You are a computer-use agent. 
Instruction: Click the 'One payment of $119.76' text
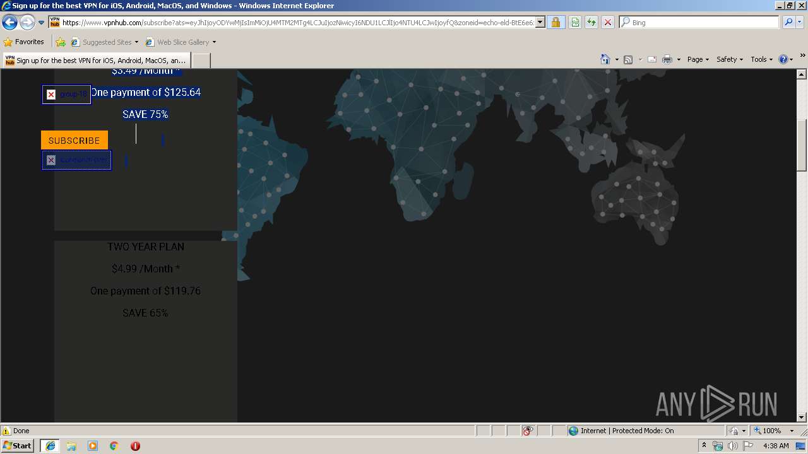coord(146,291)
